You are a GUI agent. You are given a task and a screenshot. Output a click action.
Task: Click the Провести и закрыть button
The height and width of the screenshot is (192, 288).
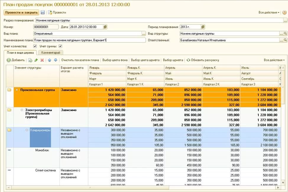(x=21, y=12)
